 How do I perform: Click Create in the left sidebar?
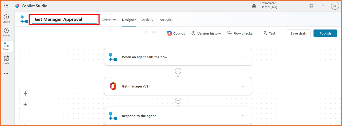6,19
